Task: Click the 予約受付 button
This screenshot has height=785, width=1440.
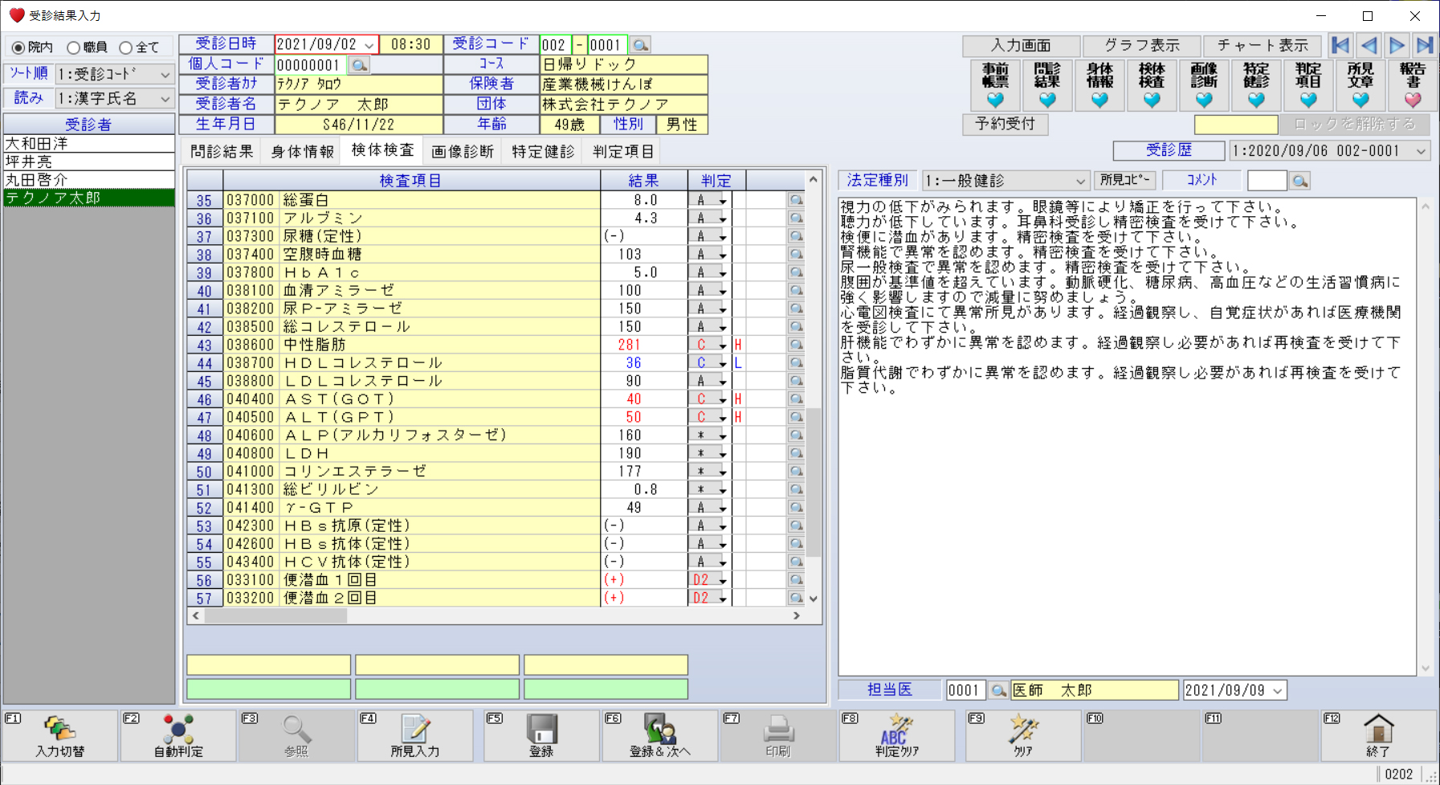Action: point(1005,124)
